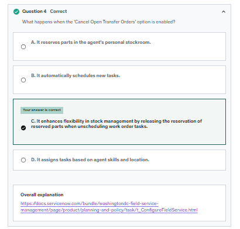The image size is (240, 229).
Task: Choose answer text 'It automatically schedules new tasks'
Action: tap(76, 75)
